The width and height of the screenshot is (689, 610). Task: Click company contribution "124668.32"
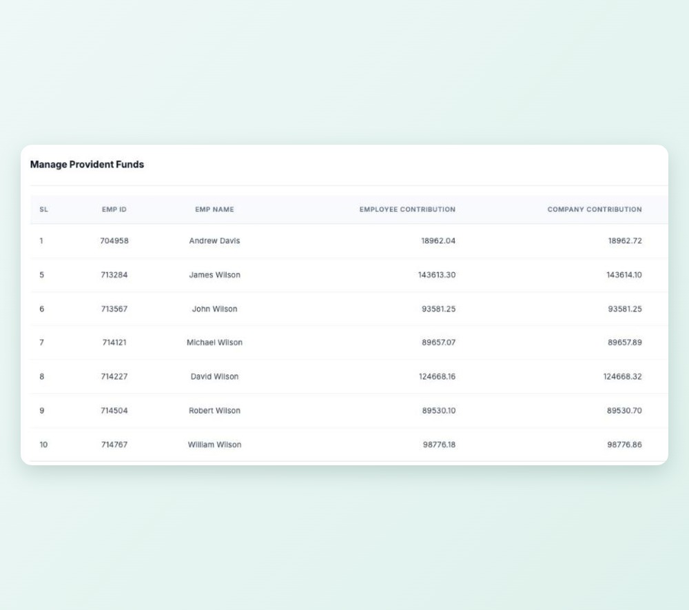[623, 376]
